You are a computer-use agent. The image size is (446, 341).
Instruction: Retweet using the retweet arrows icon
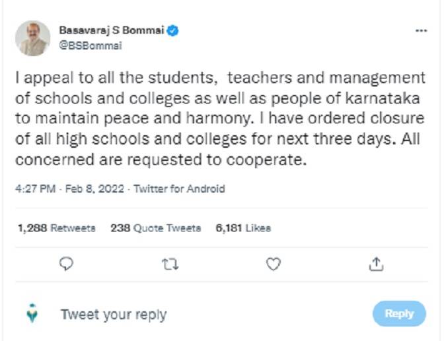pyautogui.click(x=170, y=264)
